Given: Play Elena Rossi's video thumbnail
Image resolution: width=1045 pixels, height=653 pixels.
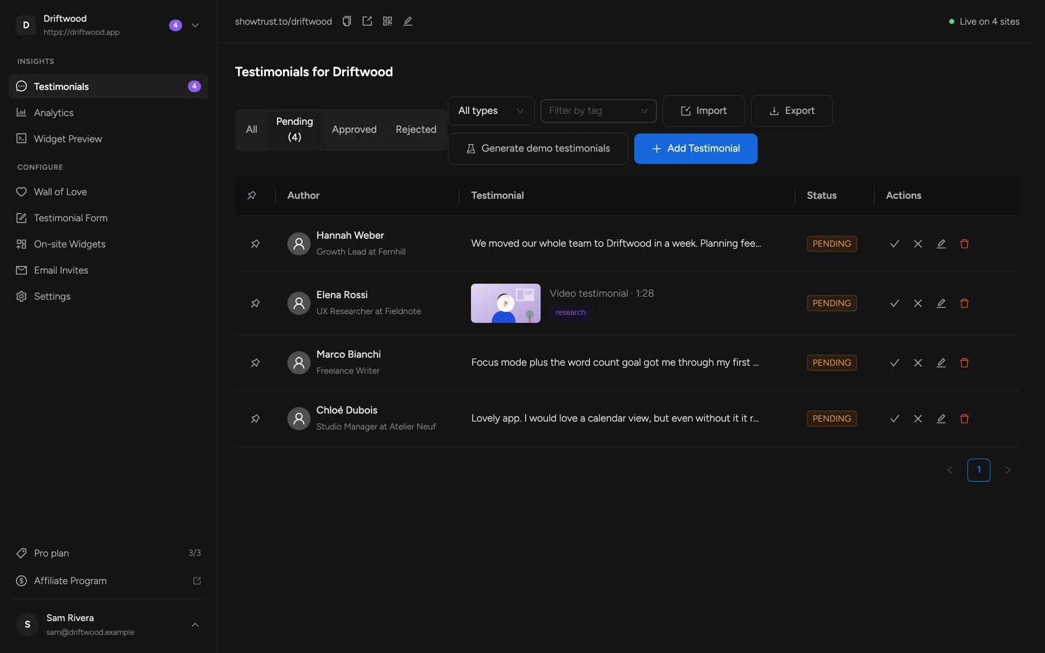Looking at the screenshot, I should 506,303.
